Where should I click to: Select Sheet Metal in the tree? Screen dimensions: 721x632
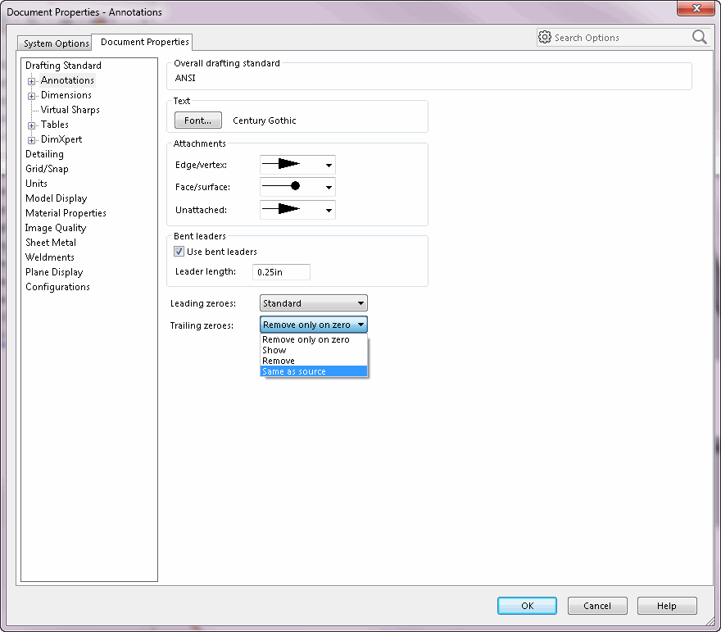[51, 243]
